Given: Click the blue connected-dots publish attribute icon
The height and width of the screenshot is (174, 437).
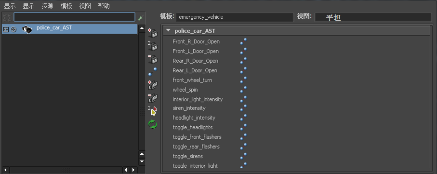Looking at the screenshot, I should point(153,72).
